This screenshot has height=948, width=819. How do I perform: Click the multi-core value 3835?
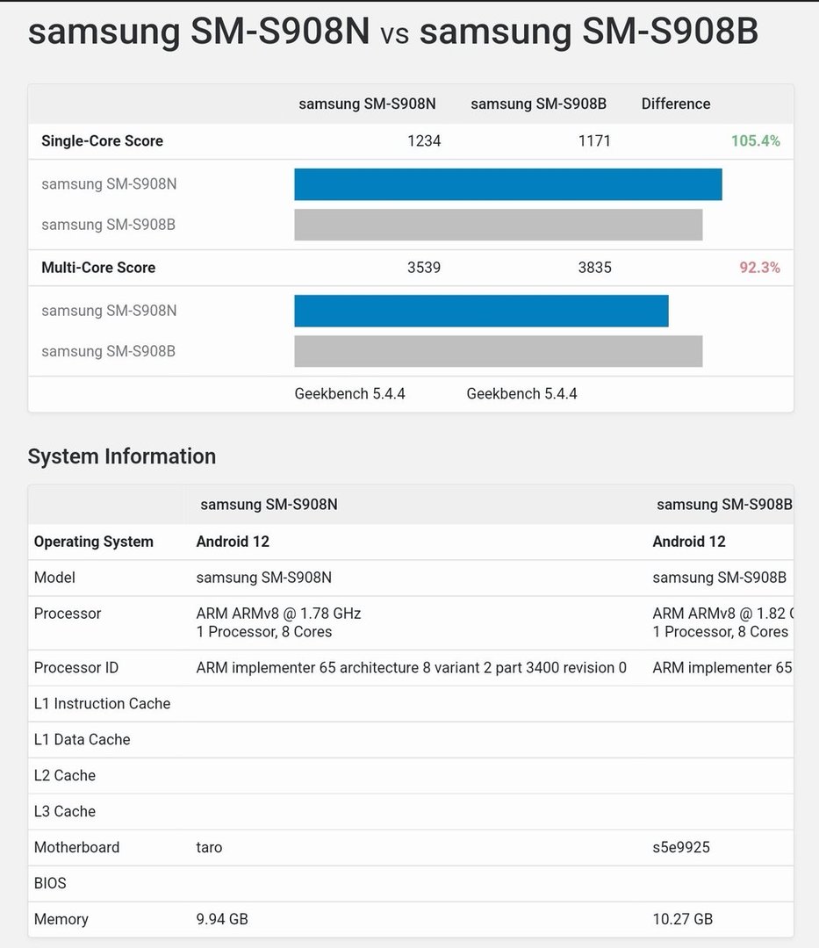[x=595, y=267]
